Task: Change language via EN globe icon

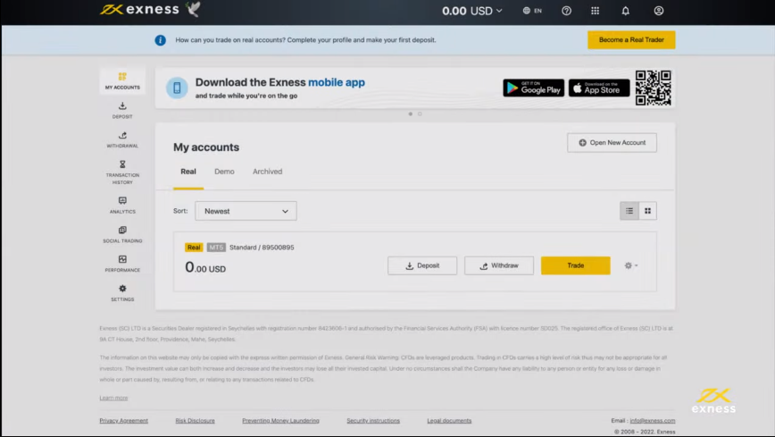Action: pos(532,11)
